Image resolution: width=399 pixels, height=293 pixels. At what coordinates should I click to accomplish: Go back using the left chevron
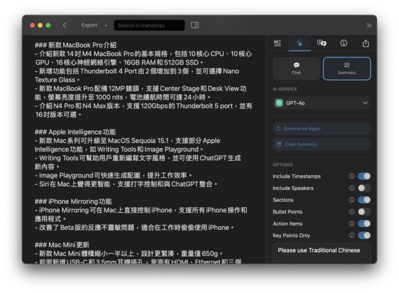[64, 25]
